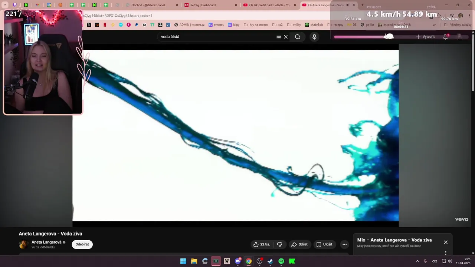Open the chabrBob bookmark
The image size is (475, 267).
pos(314,25)
